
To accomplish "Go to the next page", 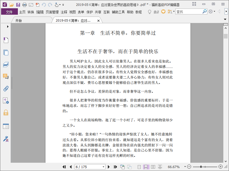I will point(109,167).
